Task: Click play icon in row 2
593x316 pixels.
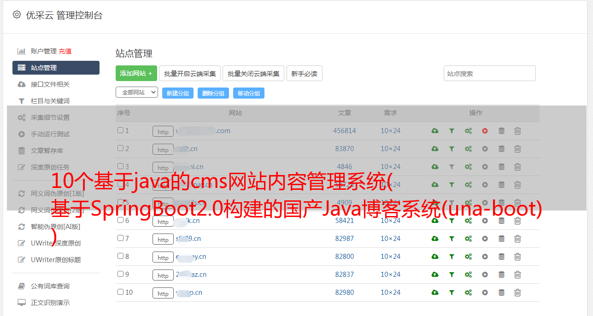Action: click(x=485, y=149)
